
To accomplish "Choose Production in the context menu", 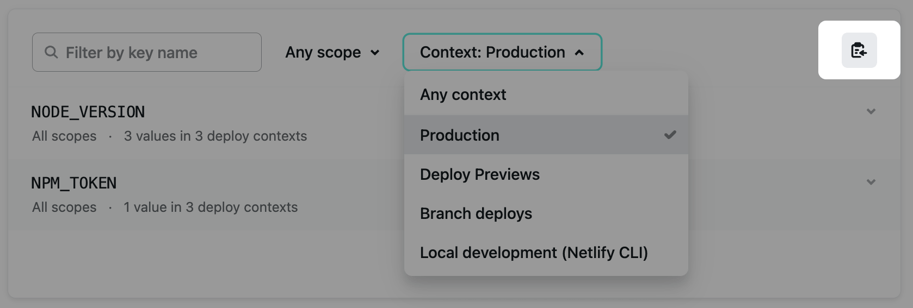I will pyautogui.click(x=460, y=135).
